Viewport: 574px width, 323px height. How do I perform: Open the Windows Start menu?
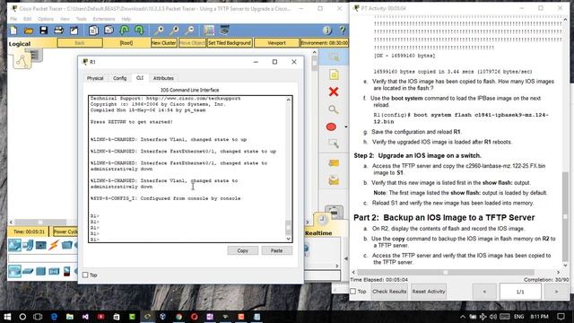(x=7, y=317)
